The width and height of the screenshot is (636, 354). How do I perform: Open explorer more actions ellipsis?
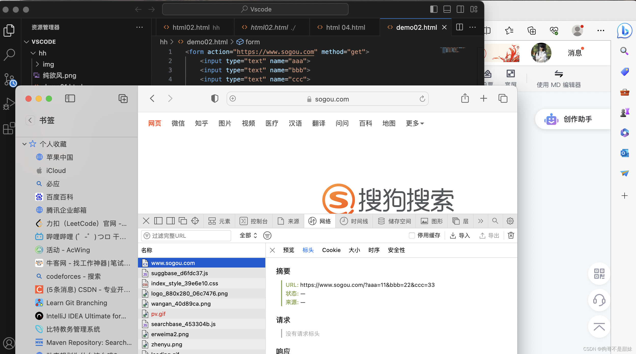pyautogui.click(x=140, y=27)
